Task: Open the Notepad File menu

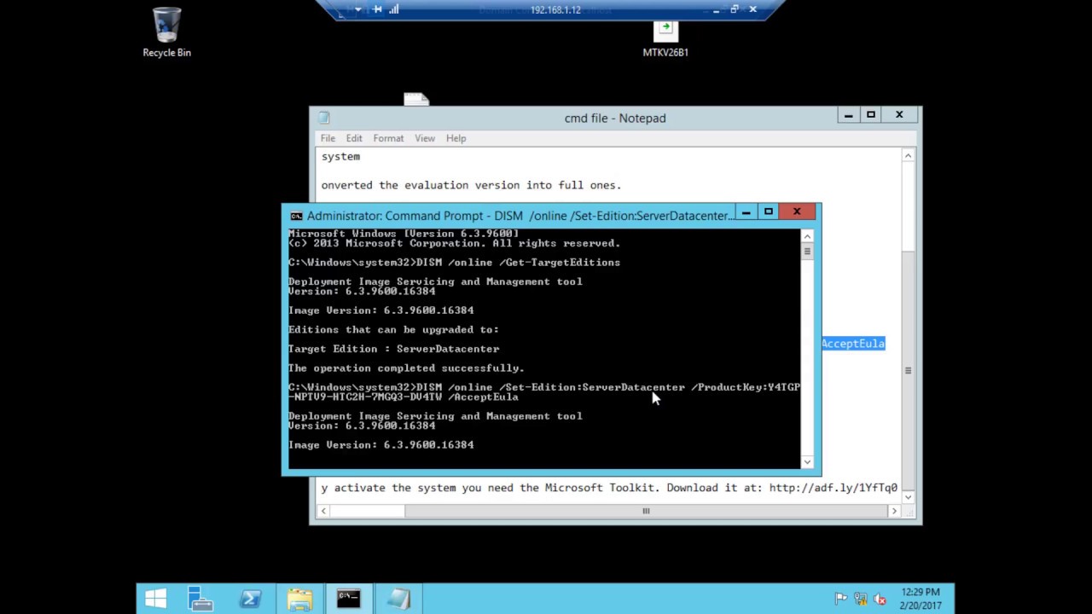Action: tap(328, 138)
